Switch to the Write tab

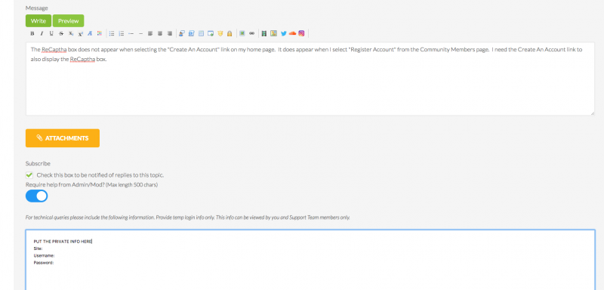point(39,21)
